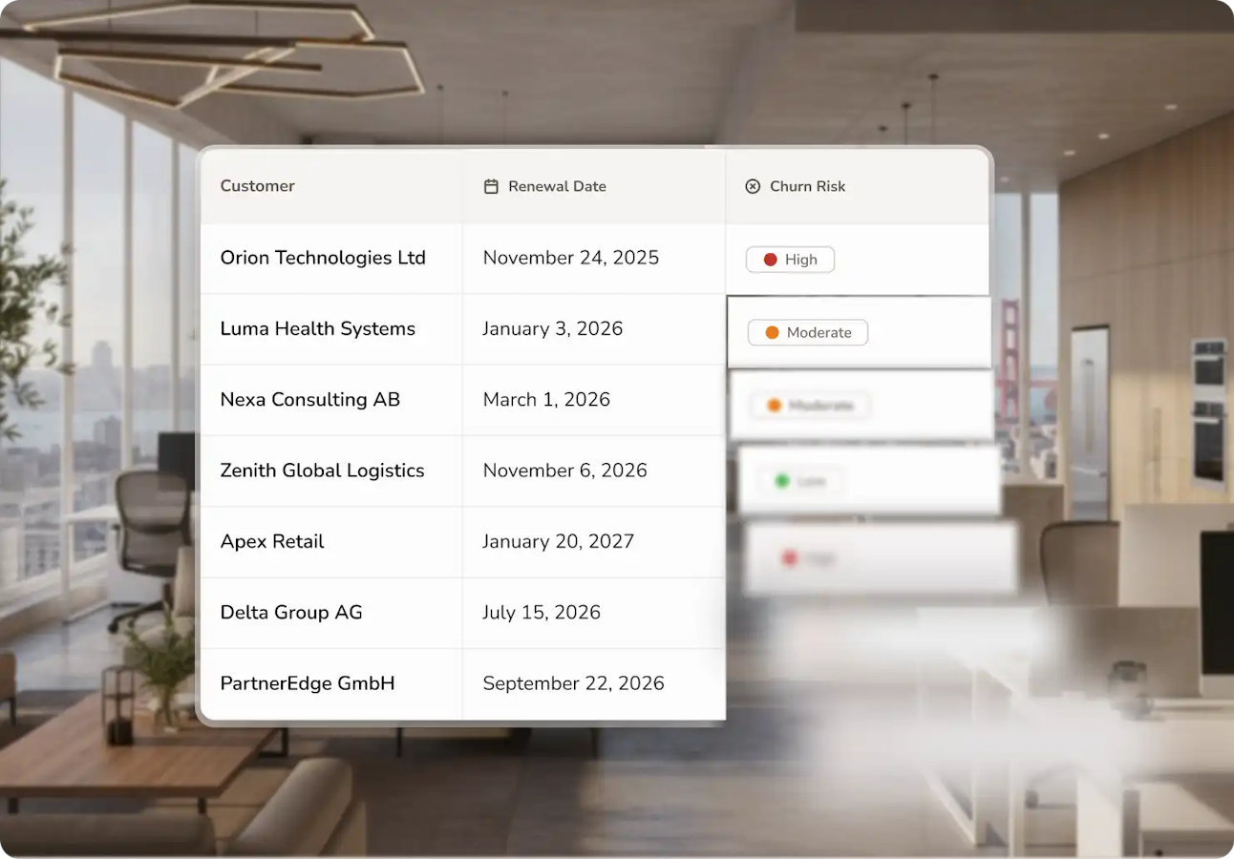Viewport: 1234px width, 859px height.
Task: Choose Zenith Global Logistics in the customer list
Action: [322, 471]
